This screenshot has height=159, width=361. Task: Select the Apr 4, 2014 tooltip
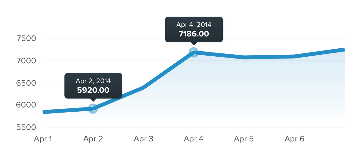click(x=194, y=29)
